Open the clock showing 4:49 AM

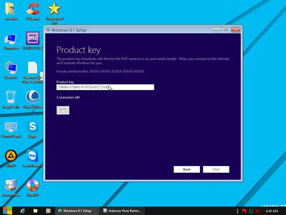coord(272,211)
